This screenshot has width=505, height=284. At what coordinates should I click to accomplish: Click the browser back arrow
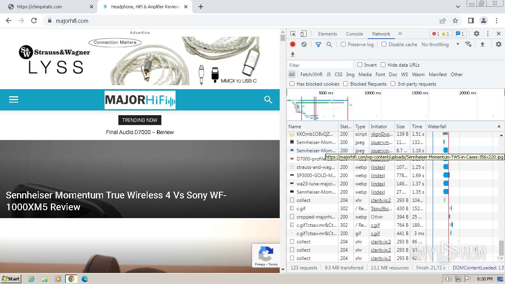pyautogui.click(x=9, y=21)
